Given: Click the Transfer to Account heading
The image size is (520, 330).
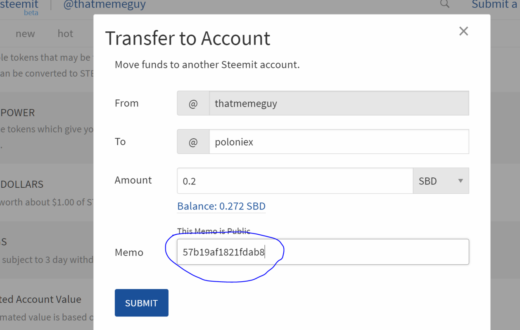Looking at the screenshot, I should pyautogui.click(x=188, y=38).
